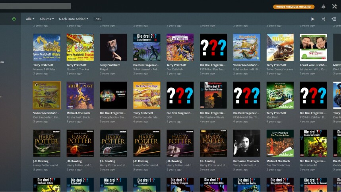Click the Michael-Che Koch artist name
The width and height of the screenshot is (341, 192).
coord(78,113)
